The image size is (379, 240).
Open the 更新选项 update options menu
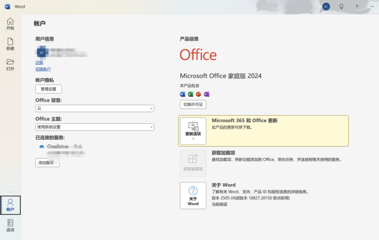tap(193, 131)
